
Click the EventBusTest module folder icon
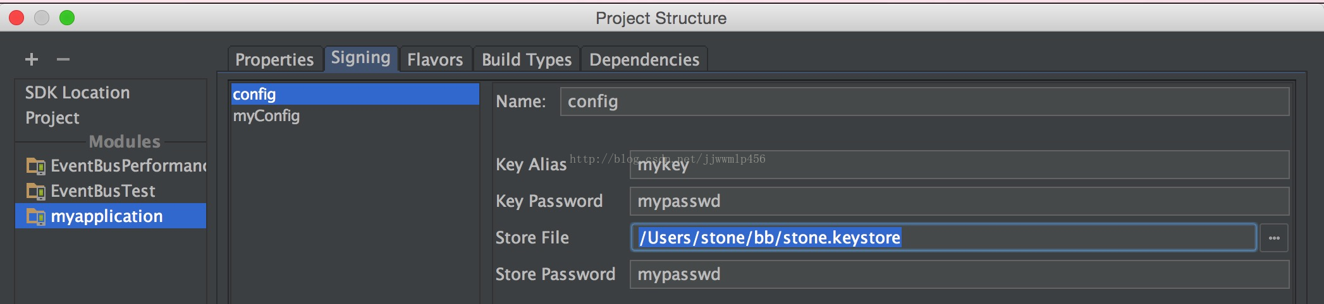[36, 191]
